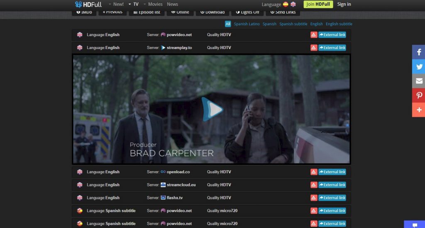Screen dimensions: 425x228
Task: Click the Join HDFull button
Action: click(318, 4)
